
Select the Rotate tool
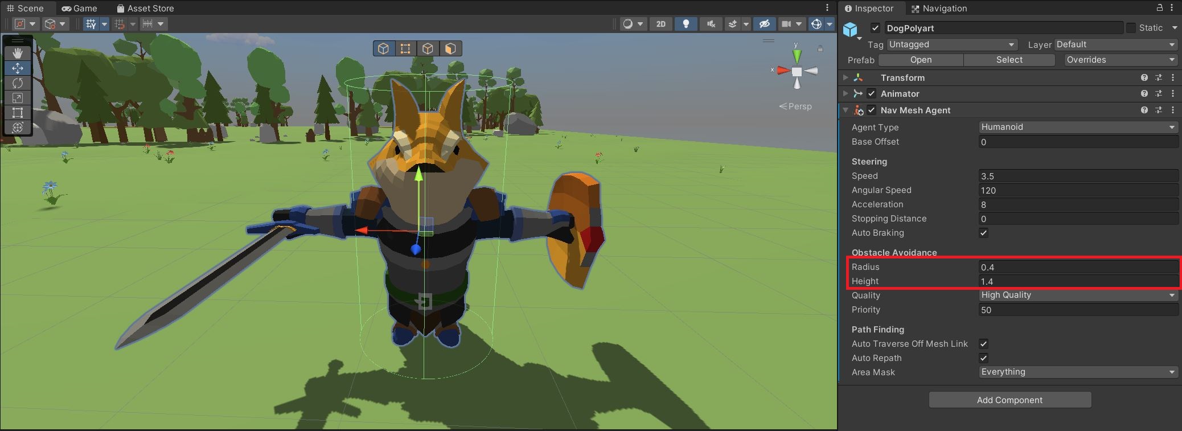point(18,83)
